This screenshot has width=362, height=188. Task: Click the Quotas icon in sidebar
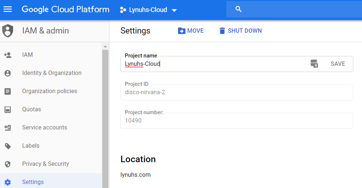(x=8, y=109)
